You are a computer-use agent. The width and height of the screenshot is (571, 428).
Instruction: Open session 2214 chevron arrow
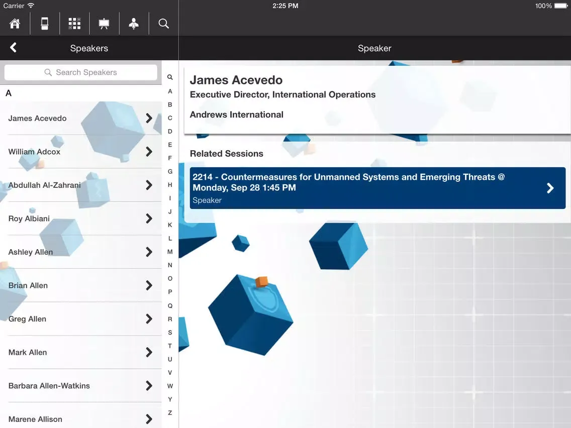coord(550,188)
